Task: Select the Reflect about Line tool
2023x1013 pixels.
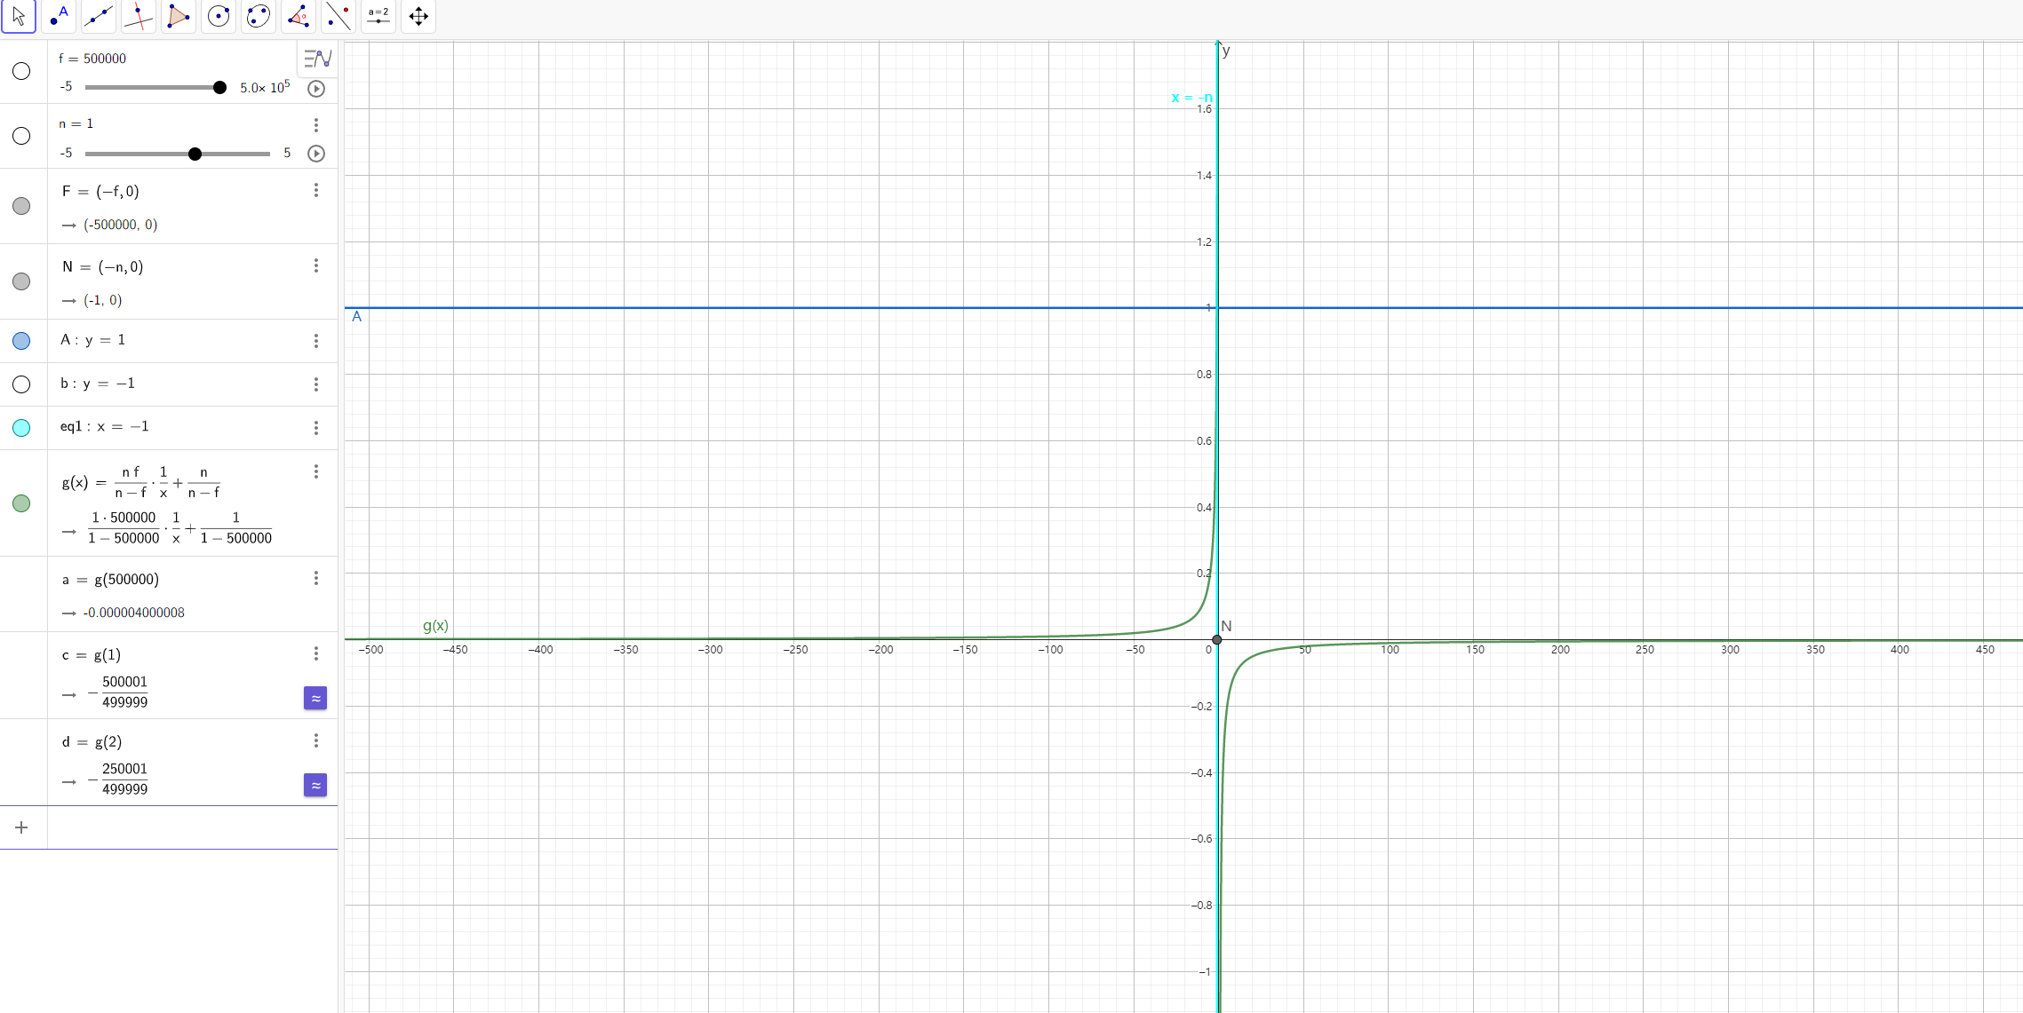Action: coord(338,16)
